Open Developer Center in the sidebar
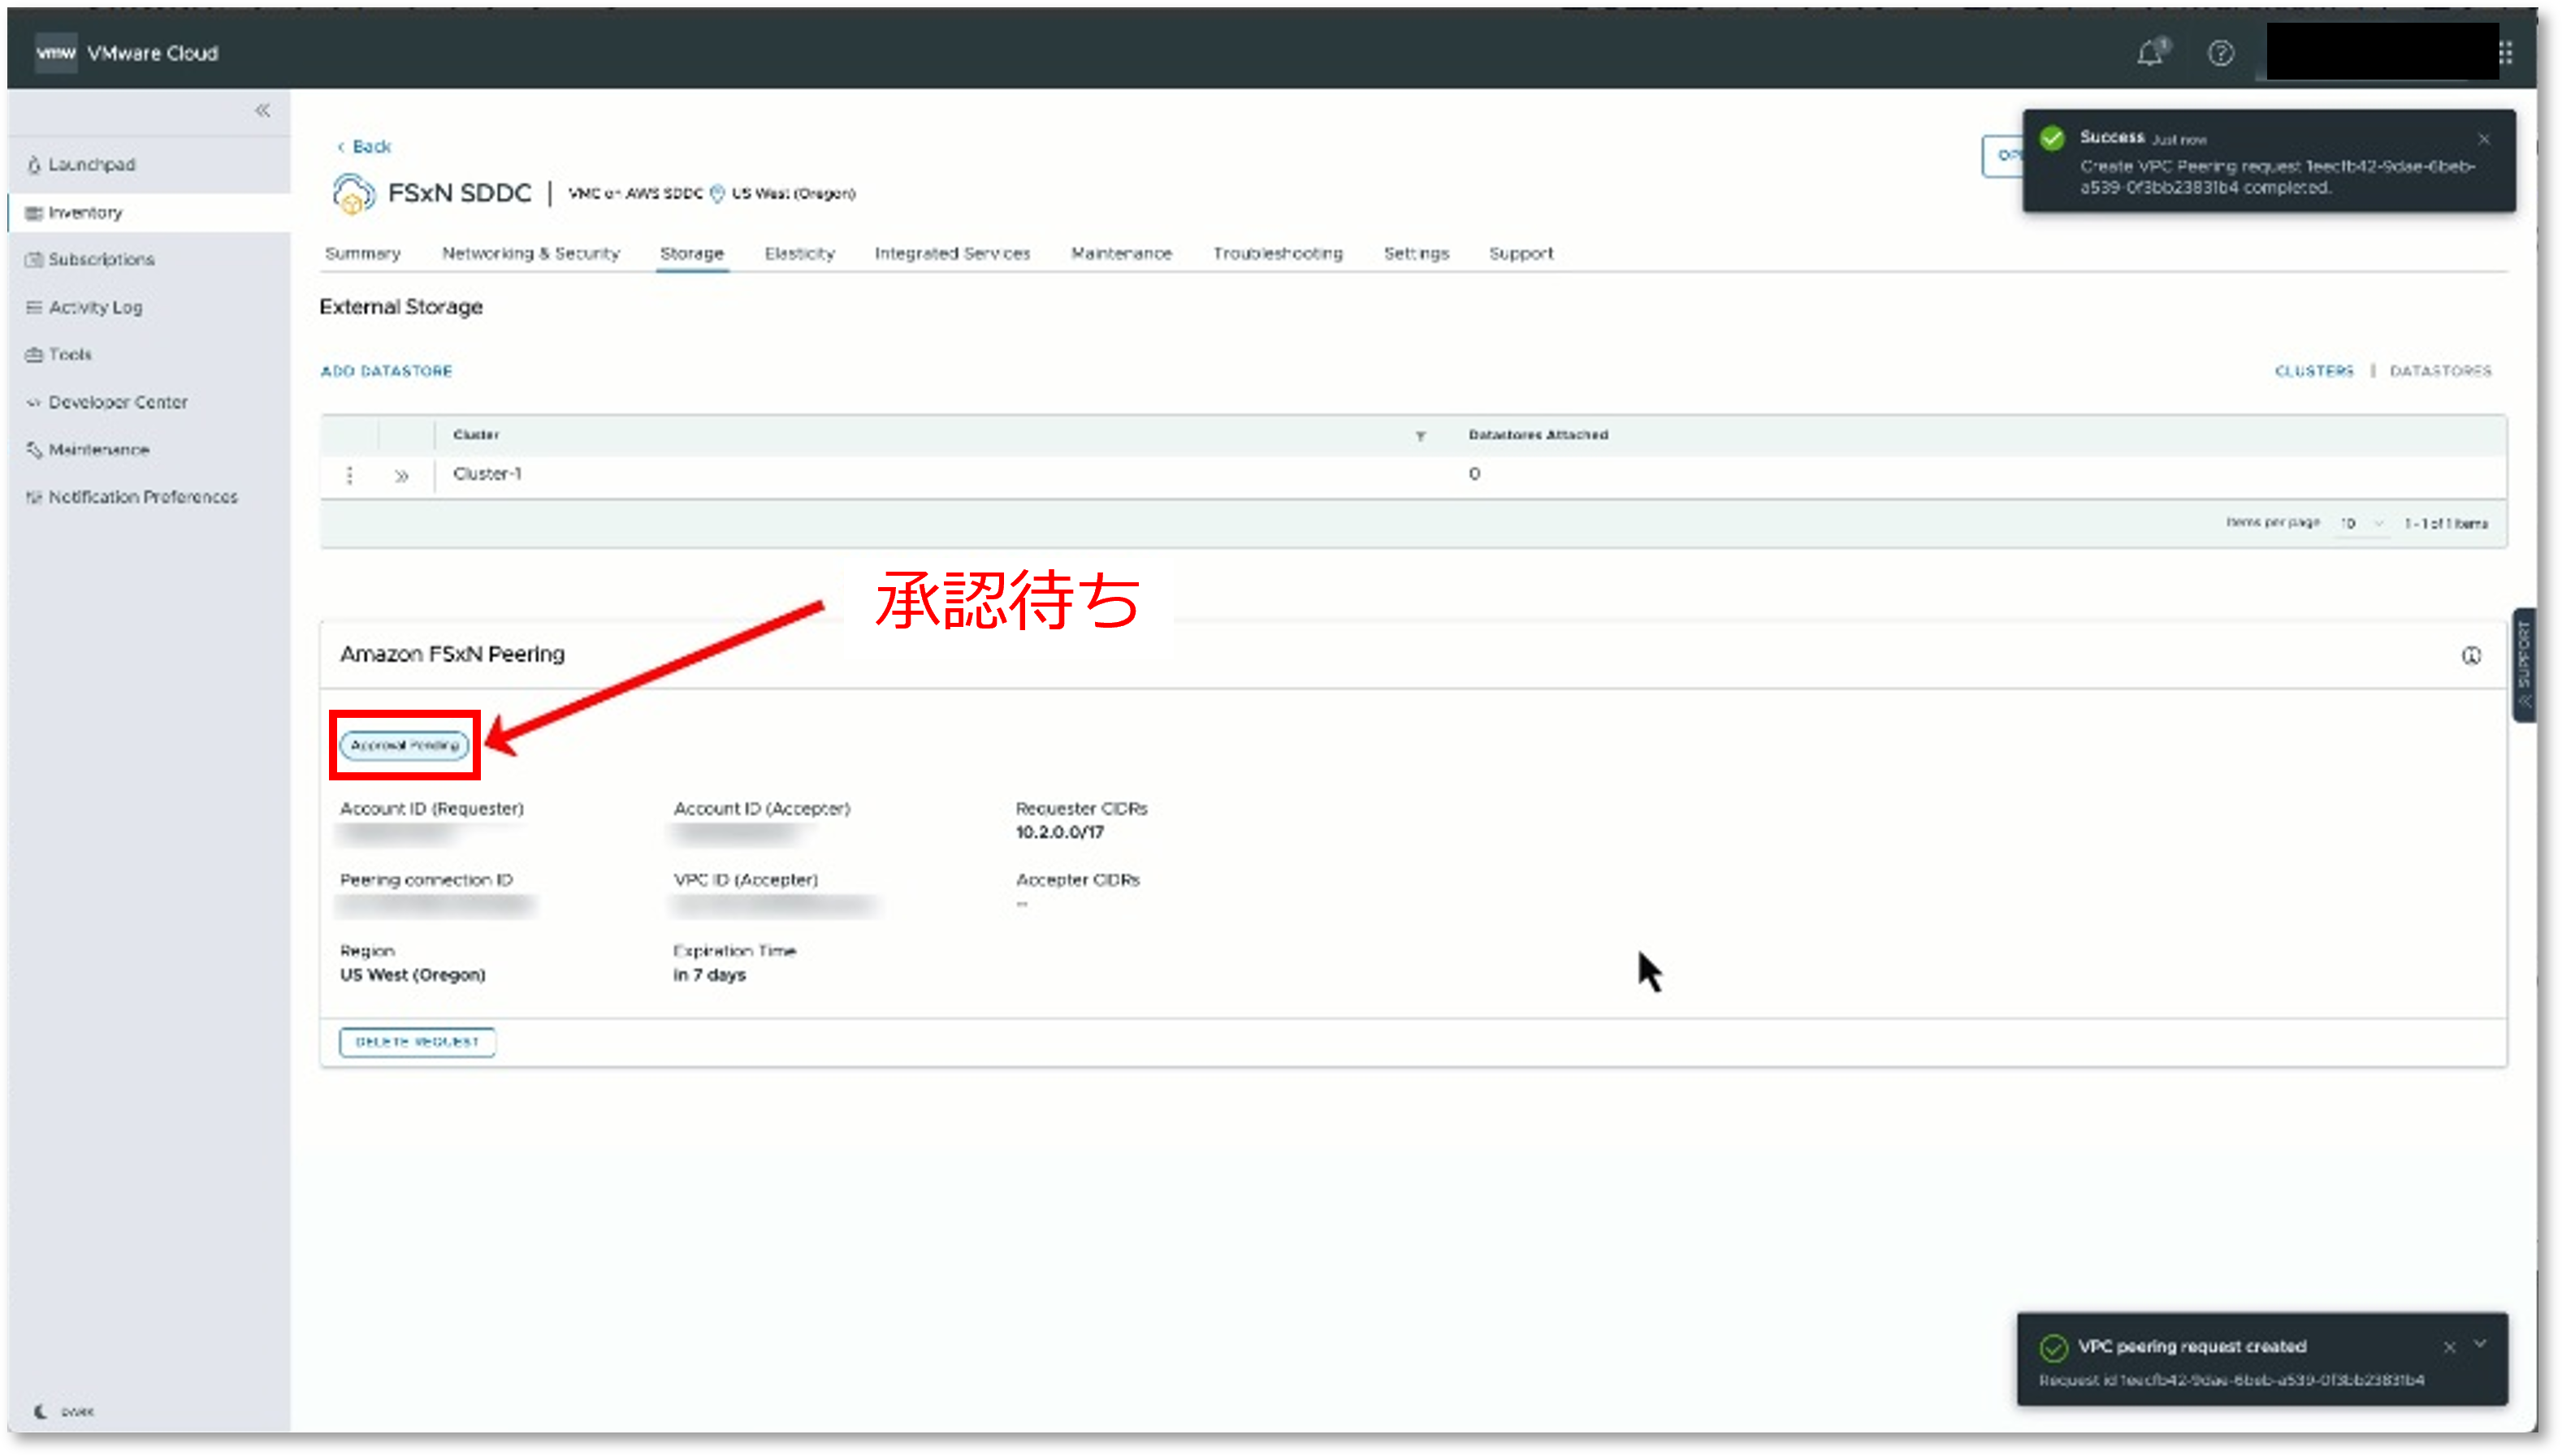Screen dimensions: 2562x1456 (117, 402)
